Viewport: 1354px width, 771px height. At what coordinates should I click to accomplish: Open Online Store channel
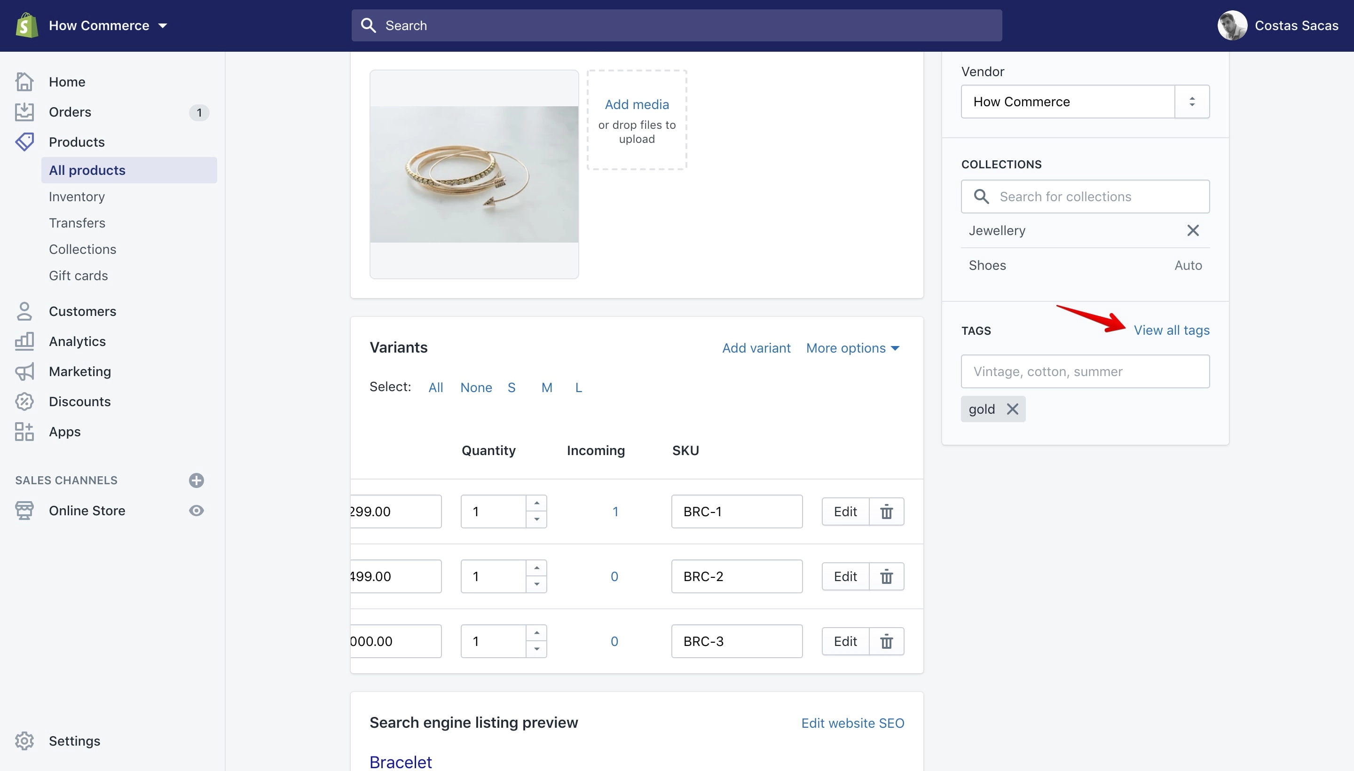click(x=87, y=511)
